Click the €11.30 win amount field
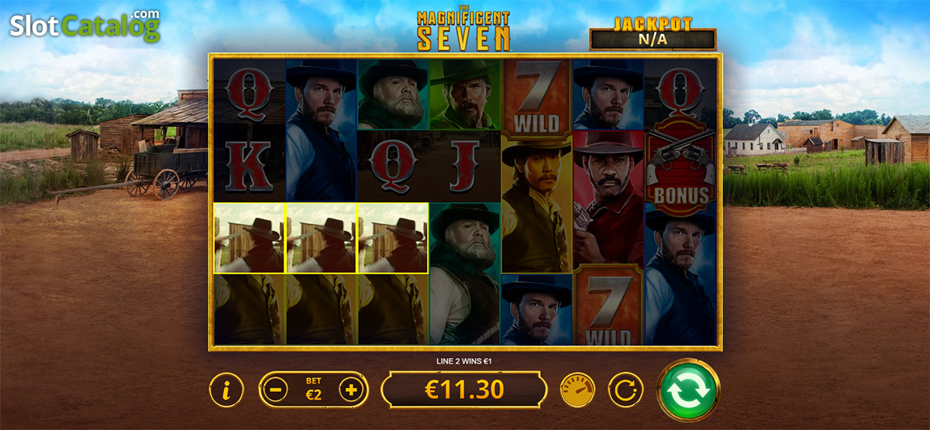 click(463, 390)
